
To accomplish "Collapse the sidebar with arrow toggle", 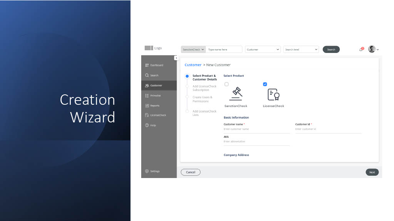I will [176, 58].
